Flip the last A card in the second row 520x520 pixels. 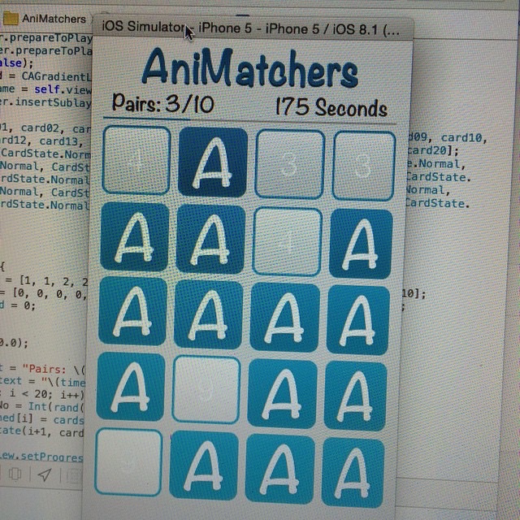[361, 244]
